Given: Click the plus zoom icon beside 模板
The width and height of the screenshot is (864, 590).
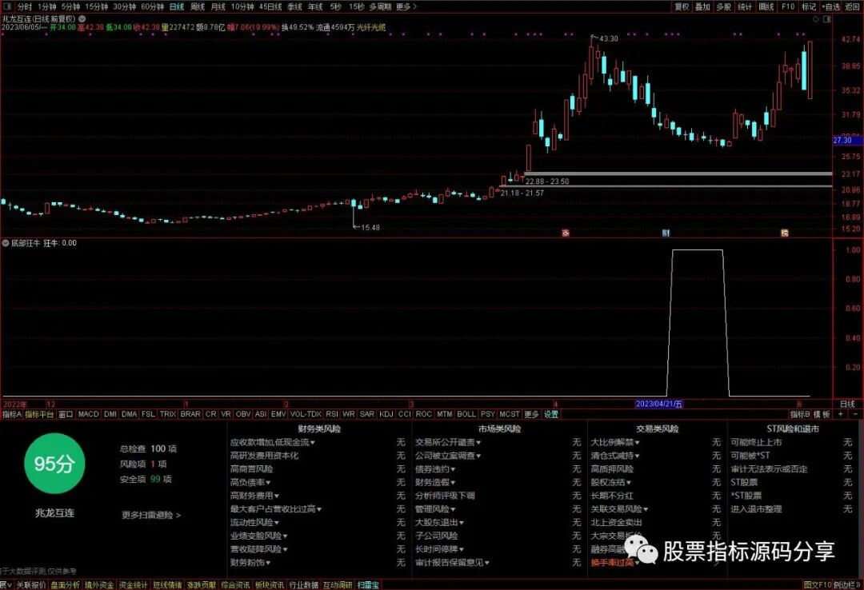Looking at the screenshot, I should (841, 414).
